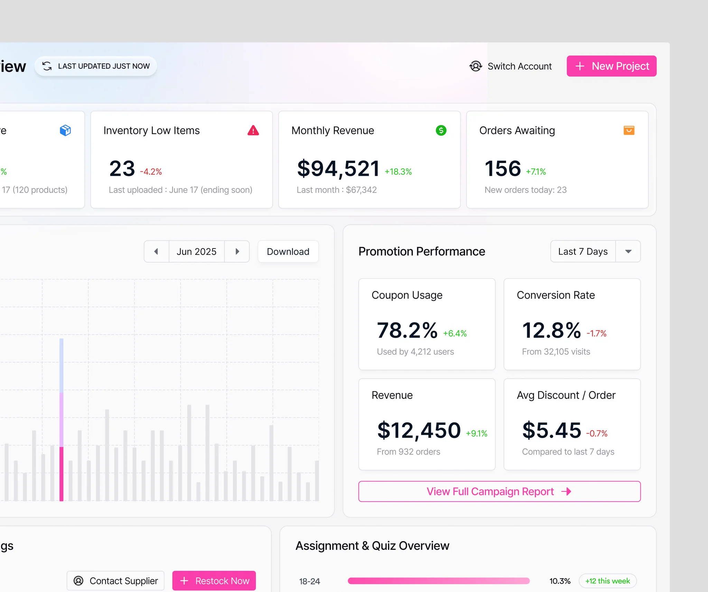Go to previous month arrow

pyautogui.click(x=156, y=251)
